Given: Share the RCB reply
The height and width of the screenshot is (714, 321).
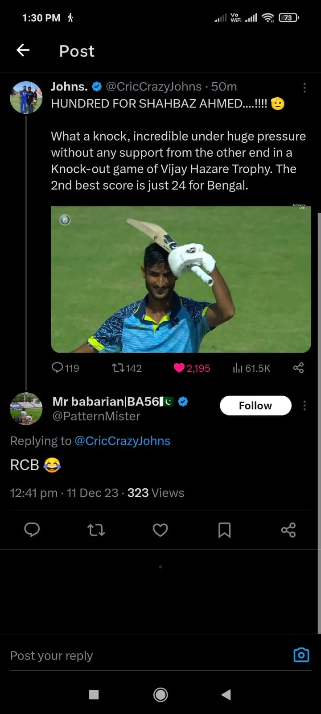Looking at the screenshot, I should tap(288, 530).
